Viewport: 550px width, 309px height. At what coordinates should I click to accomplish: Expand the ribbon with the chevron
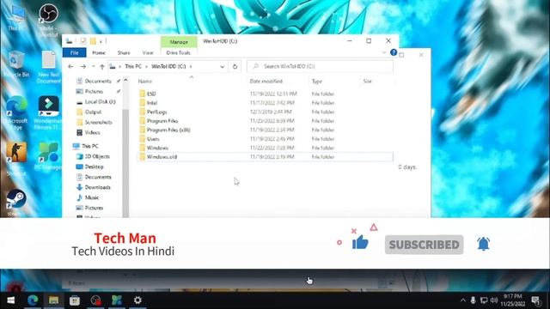(384, 52)
